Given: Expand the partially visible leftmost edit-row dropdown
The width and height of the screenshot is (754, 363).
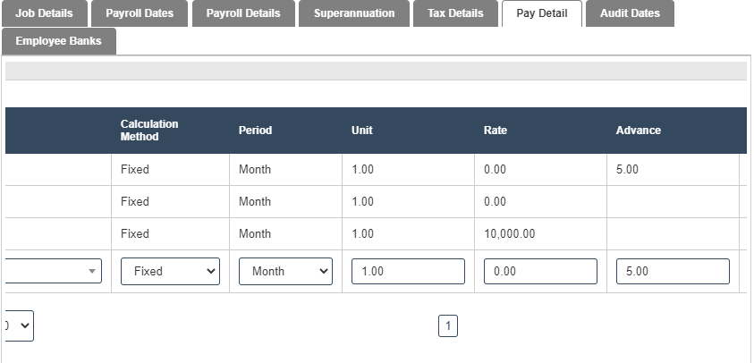Looking at the screenshot, I should point(52,272).
